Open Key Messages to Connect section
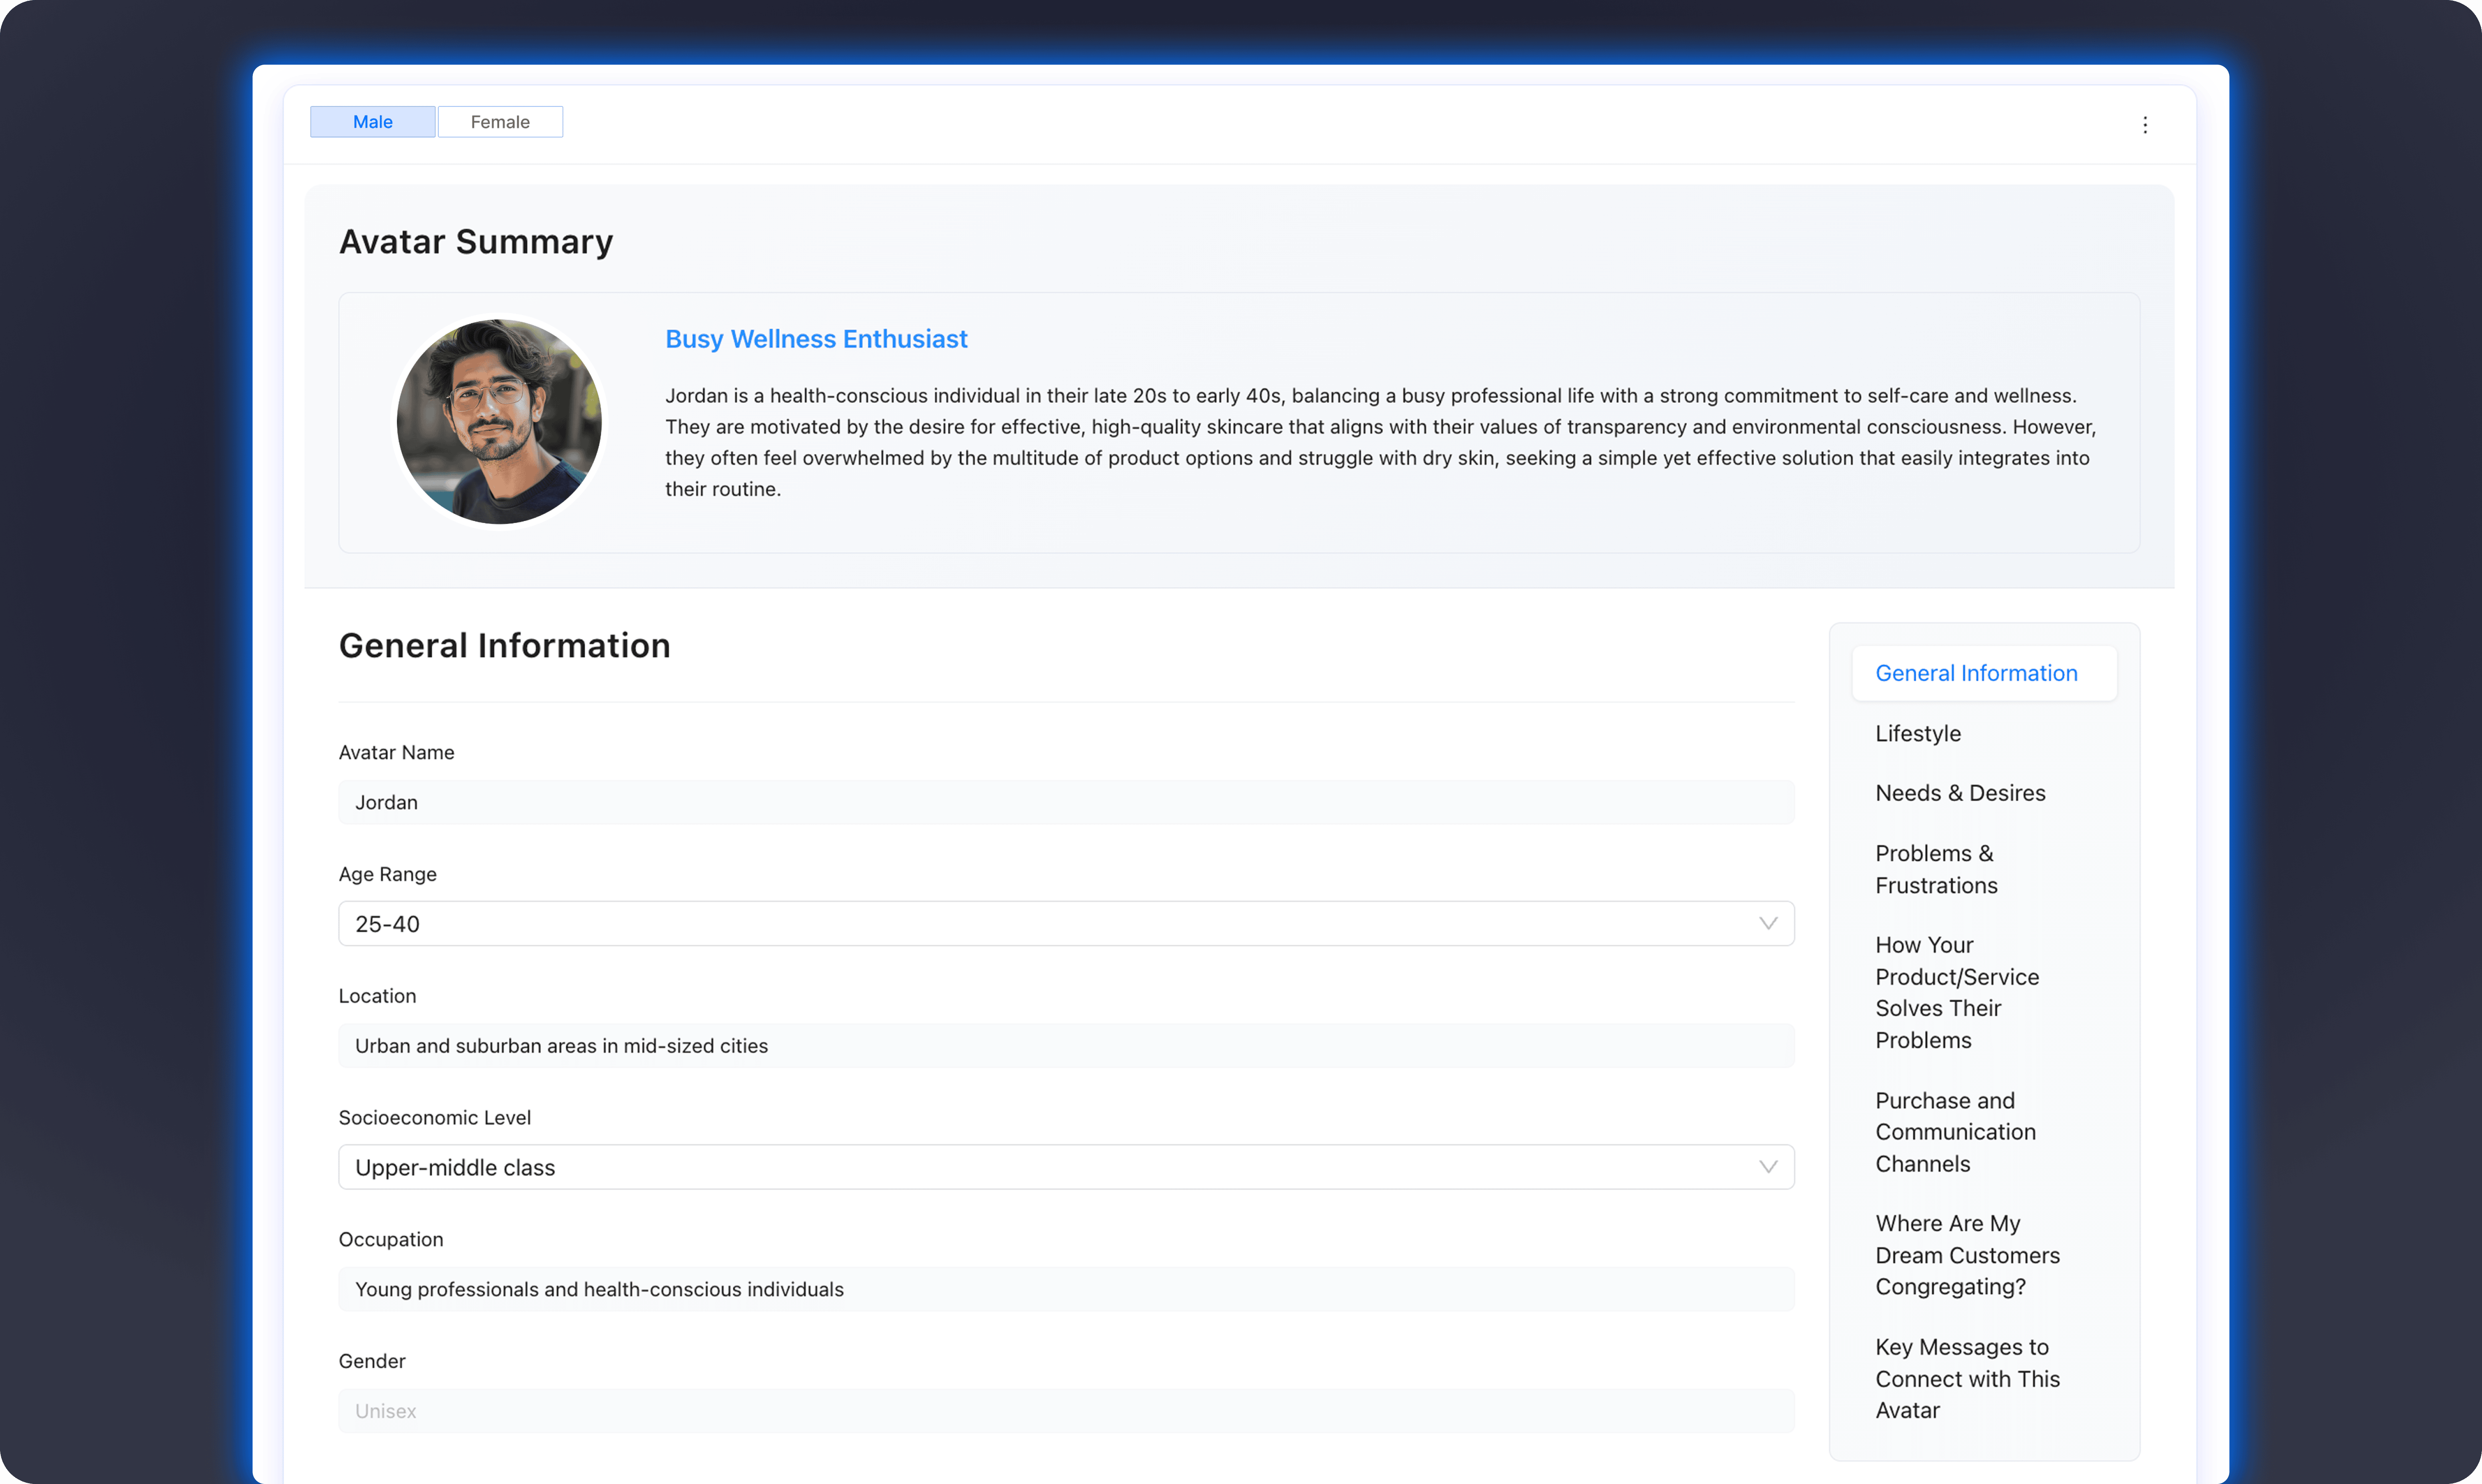Image resolution: width=2482 pixels, height=1484 pixels. click(1966, 1378)
